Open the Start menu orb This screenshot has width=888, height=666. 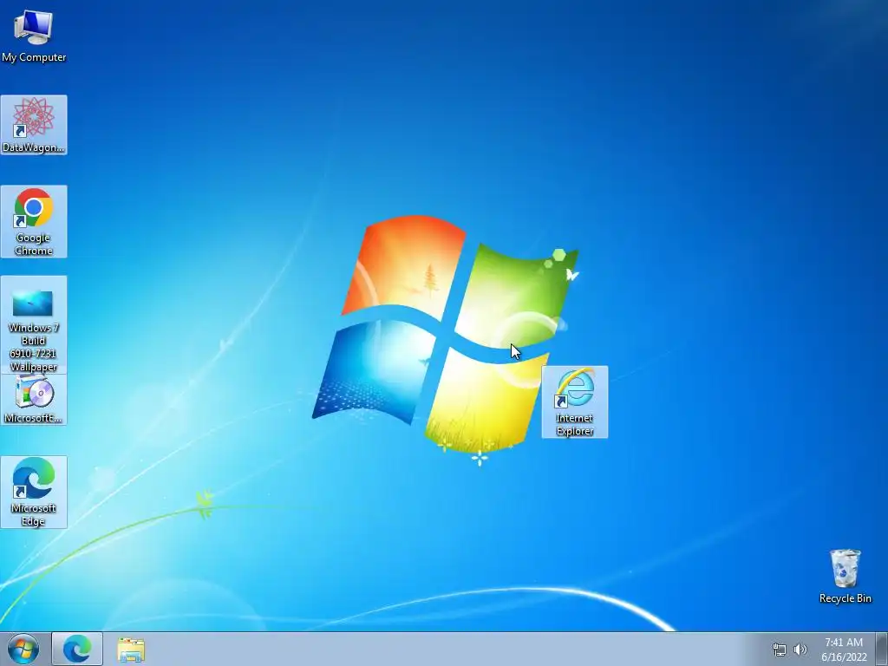point(23,649)
